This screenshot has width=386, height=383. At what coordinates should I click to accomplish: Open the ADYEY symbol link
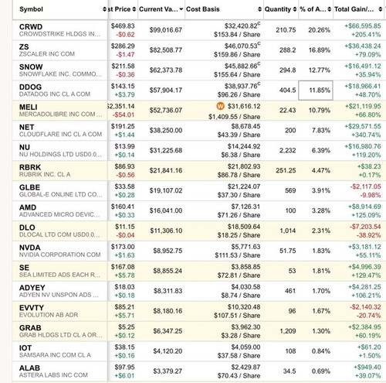(x=32, y=288)
